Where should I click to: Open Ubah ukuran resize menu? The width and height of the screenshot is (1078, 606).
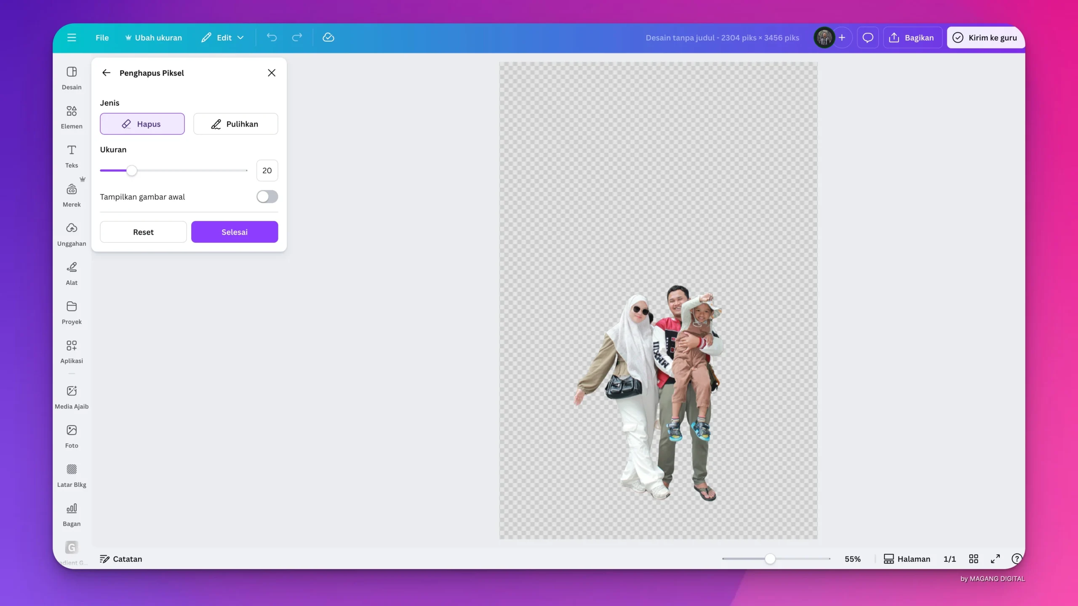154,37
